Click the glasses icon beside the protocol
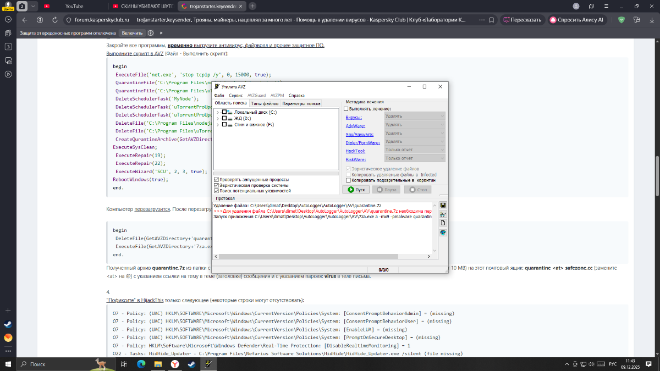Screen dimensions: 660x371 tap(443, 214)
